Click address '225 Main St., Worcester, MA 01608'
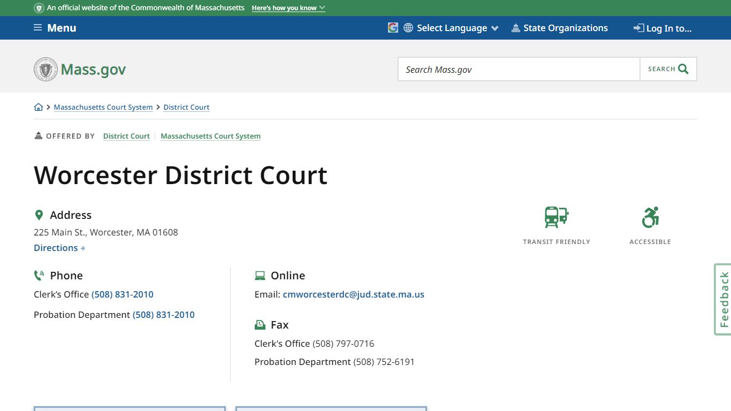Viewport: 731px width, 411px height. tap(106, 232)
